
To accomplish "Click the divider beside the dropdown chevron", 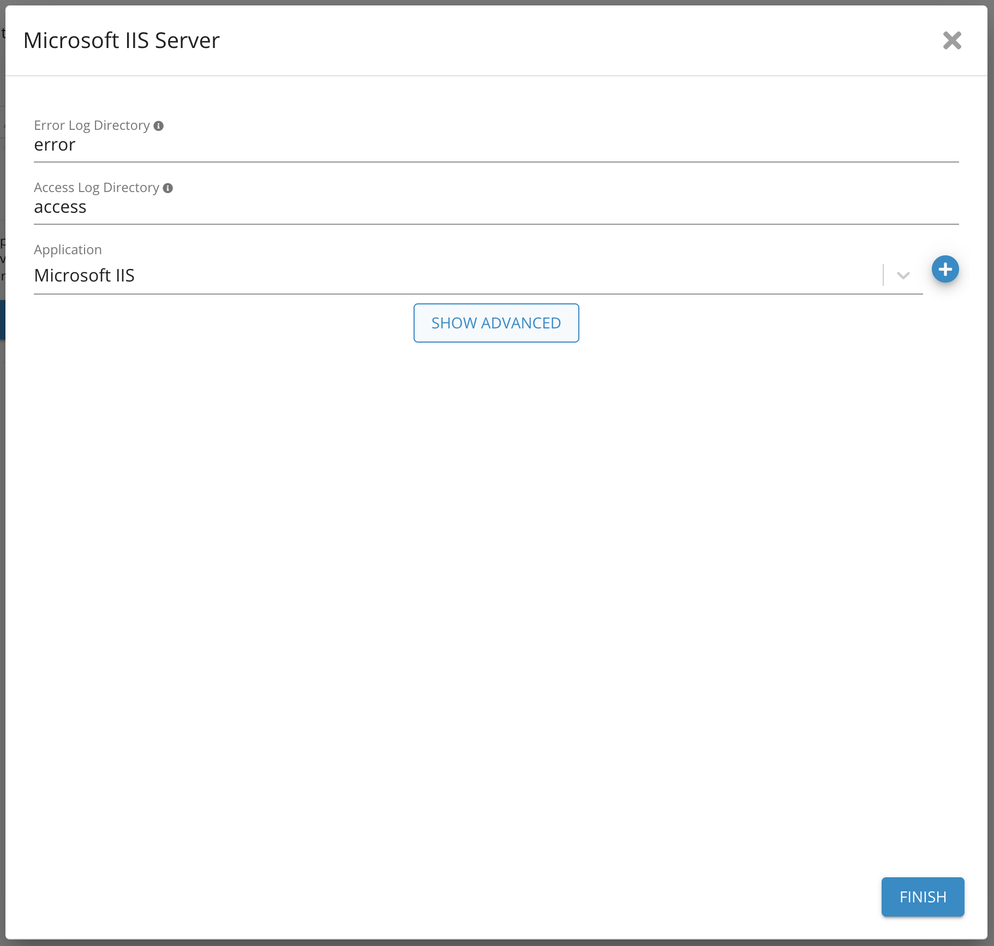I will click(883, 275).
